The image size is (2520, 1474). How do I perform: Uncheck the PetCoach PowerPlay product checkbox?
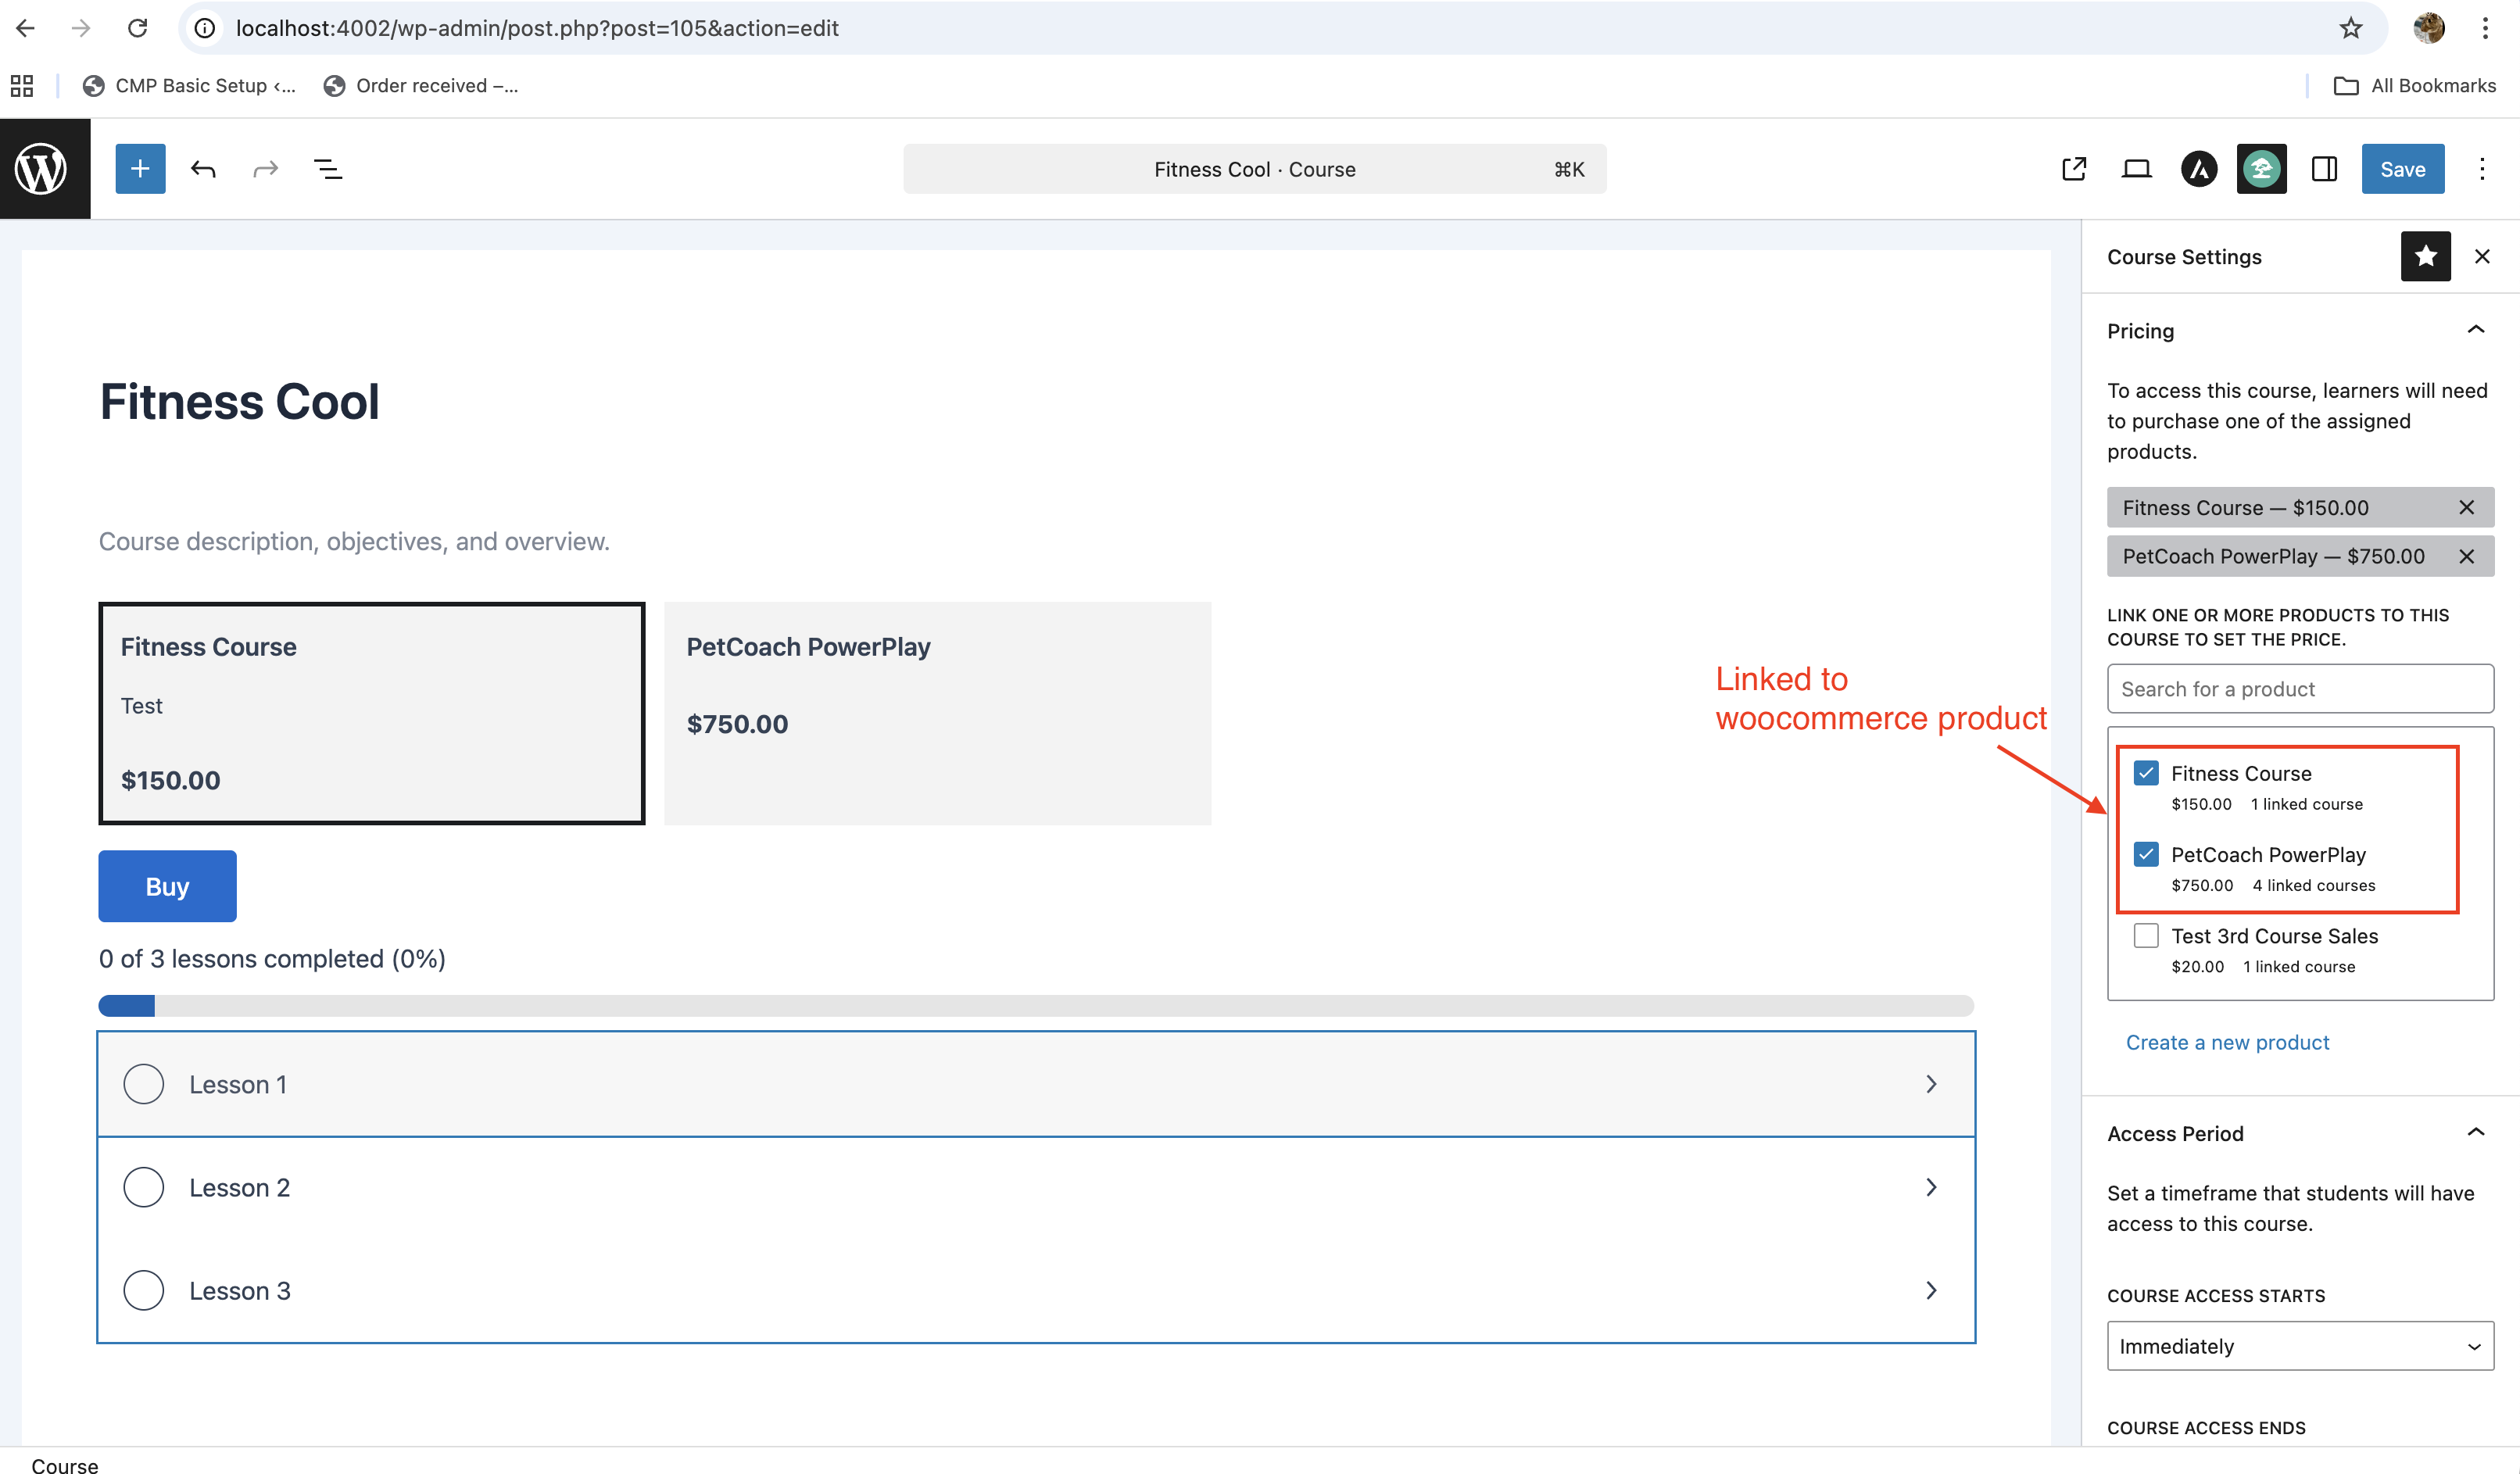click(2146, 854)
